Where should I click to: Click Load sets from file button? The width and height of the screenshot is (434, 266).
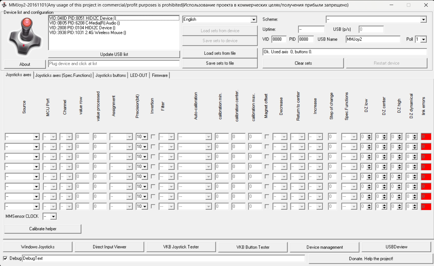(220, 53)
